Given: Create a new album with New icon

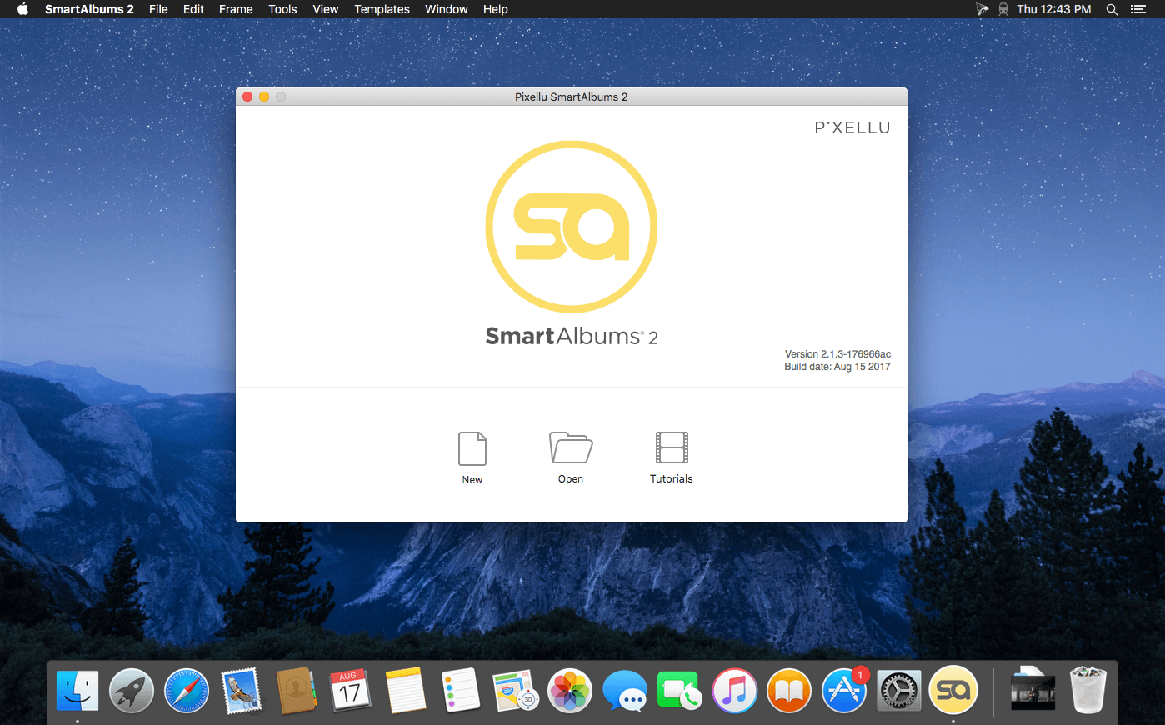Looking at the screenshot, I should (x=472, y=448).
